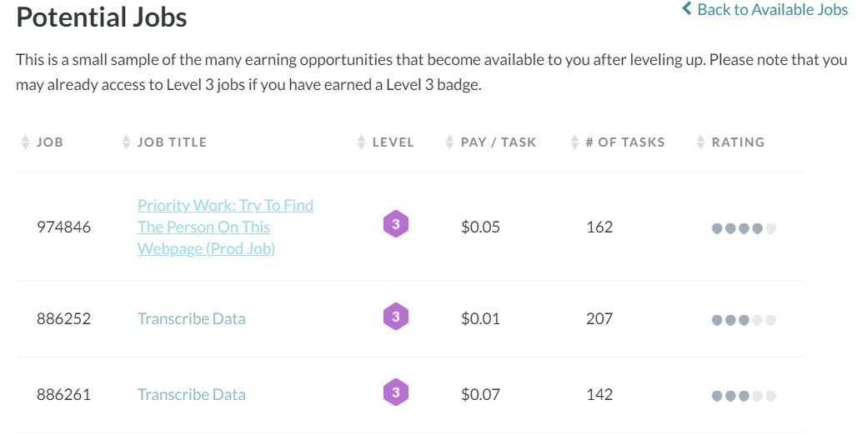Viewport: 862px width, 435px height.
Task: Click the rating dots for job 886252
Action: (x=744, y=320)
